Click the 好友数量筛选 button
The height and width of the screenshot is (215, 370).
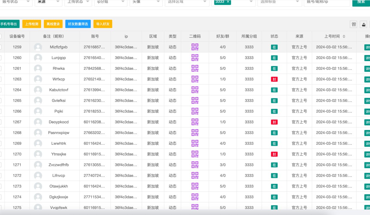[x=78, y=24]
